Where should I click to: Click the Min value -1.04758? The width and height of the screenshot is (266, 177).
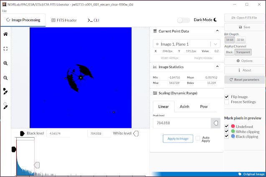[x=174, y=77]
